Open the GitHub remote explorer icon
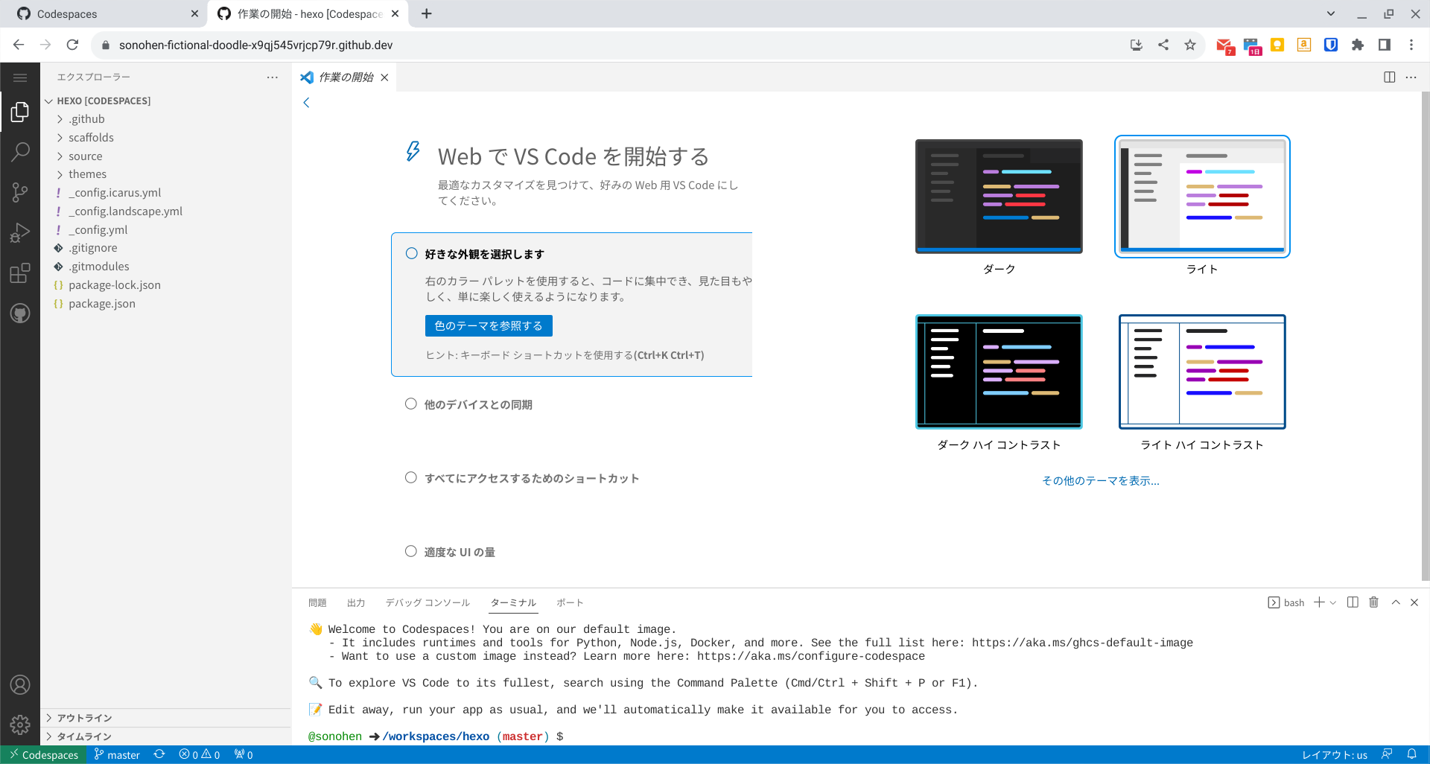Image resolution: width=1430 pixels, height=764 pixels. (x=20, y=313)
